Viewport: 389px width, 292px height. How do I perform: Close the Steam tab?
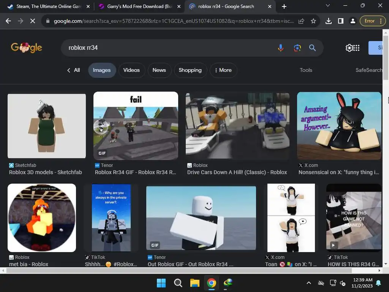coord(88,6)
